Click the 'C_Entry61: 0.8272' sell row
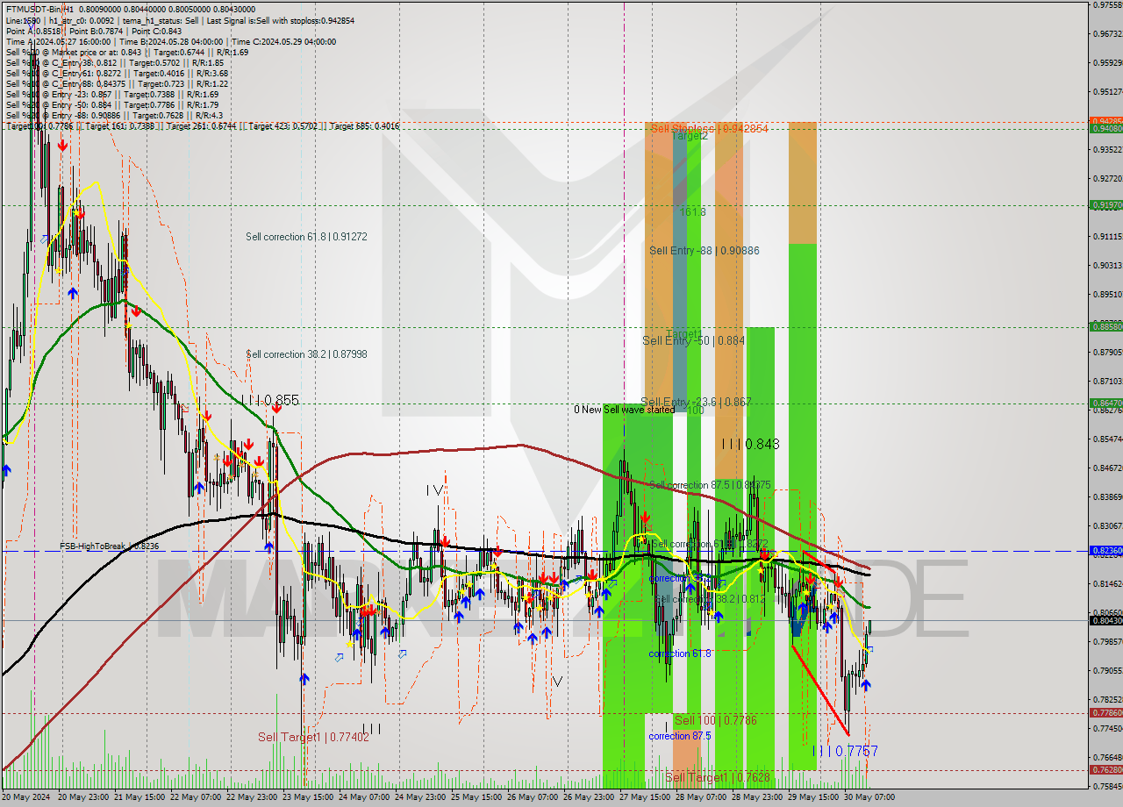This screenshot has width=1123, height=807. [117, 73]
